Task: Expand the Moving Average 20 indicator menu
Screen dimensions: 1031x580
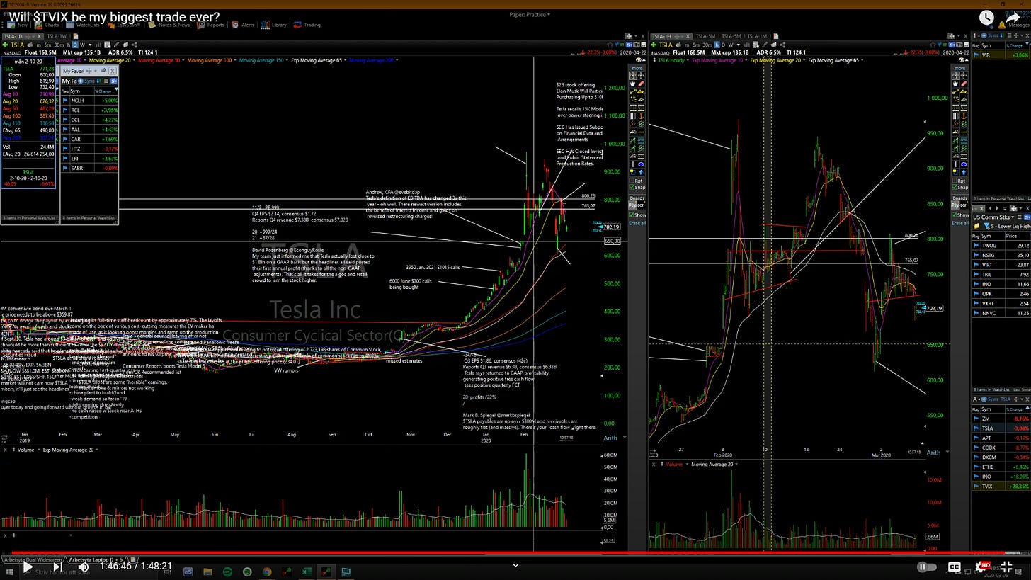Action: (x=134, y=60)
